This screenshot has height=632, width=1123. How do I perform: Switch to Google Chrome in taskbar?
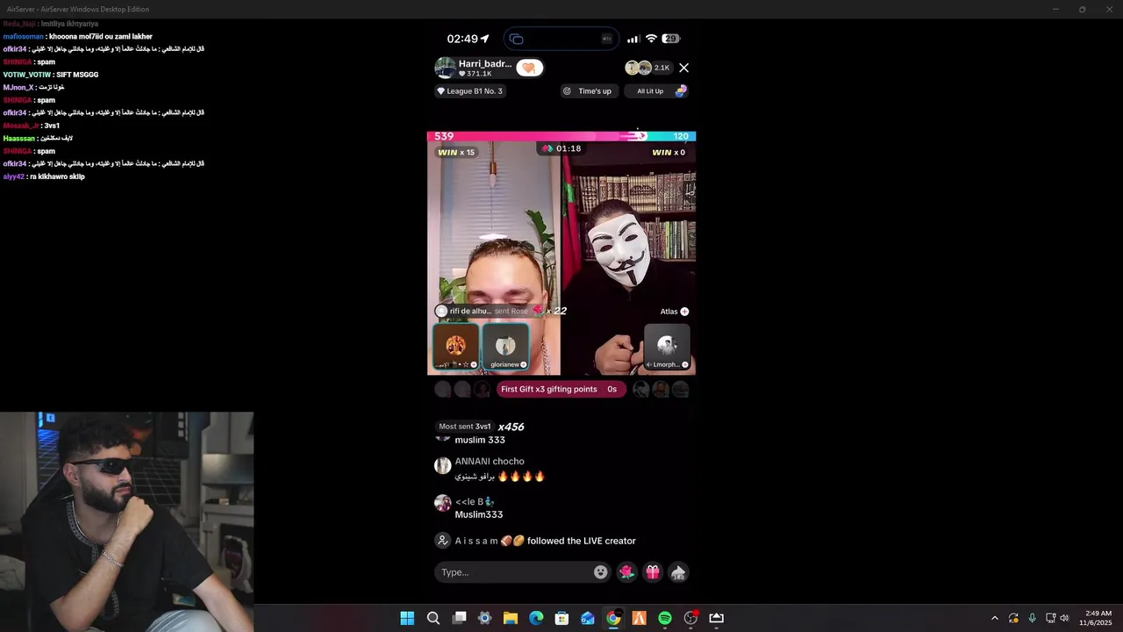tap(613, 618)
